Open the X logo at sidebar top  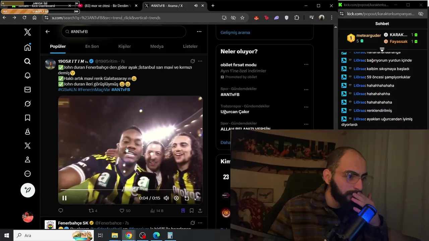pos(27,32)
